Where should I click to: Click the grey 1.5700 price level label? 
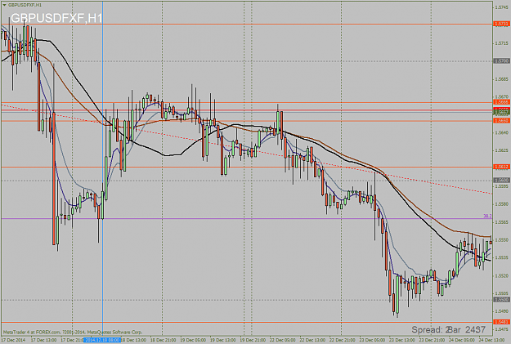pyautogui.click(x=501, y=61)
